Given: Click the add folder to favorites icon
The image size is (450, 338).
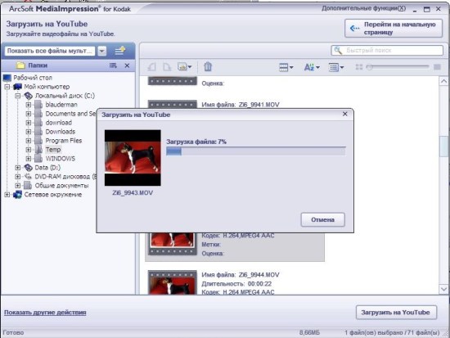Looking at the screenshot, I should (x=120, y=51).
